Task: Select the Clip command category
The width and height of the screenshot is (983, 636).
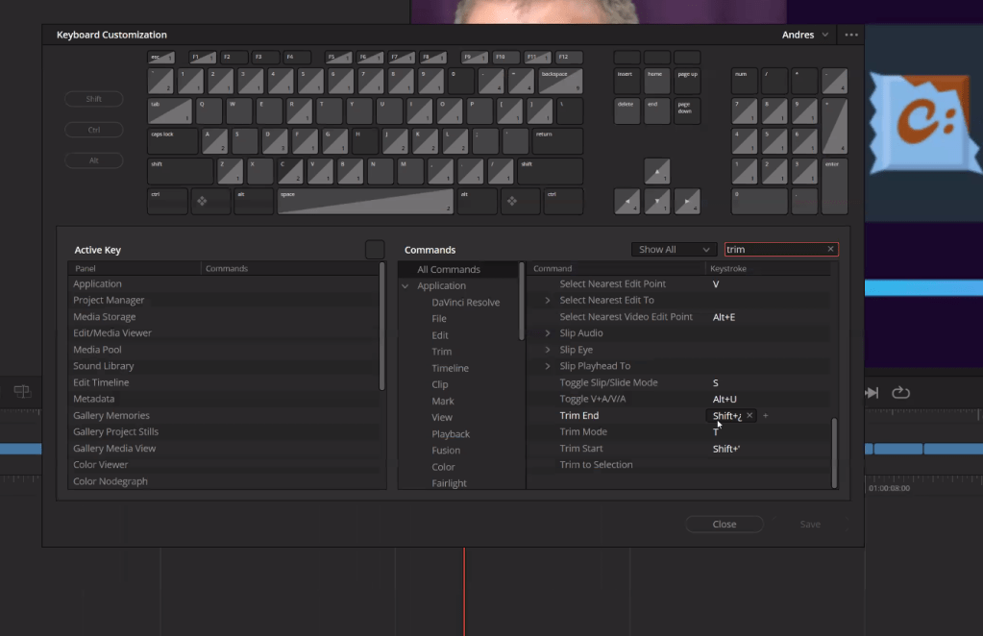Action: (439, 384)
